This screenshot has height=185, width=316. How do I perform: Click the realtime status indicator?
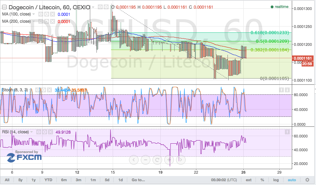(x=279, y=7)
